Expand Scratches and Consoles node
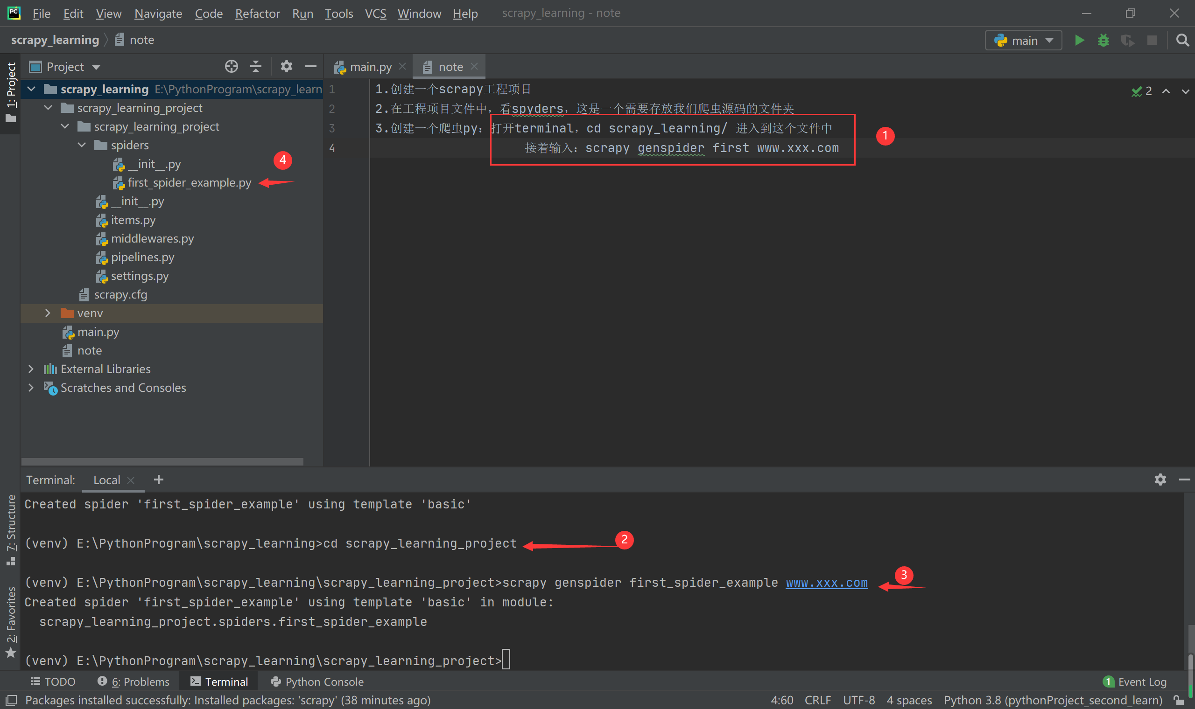1195x709 pixels. (x=31, y=388)
